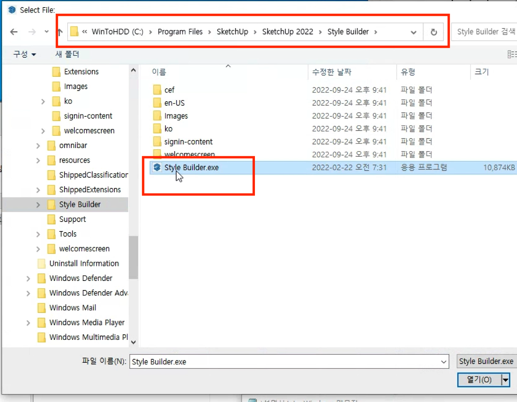Select the 10,874KB size cell
The image size is (517, 402).
[x=499, y=167]
